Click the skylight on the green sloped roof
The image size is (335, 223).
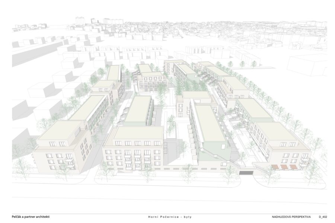[223, 146]
